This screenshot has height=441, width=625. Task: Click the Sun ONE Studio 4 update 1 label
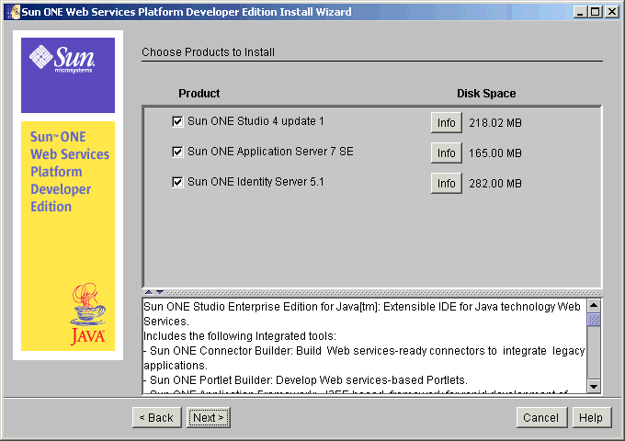[x=256, y=121]
